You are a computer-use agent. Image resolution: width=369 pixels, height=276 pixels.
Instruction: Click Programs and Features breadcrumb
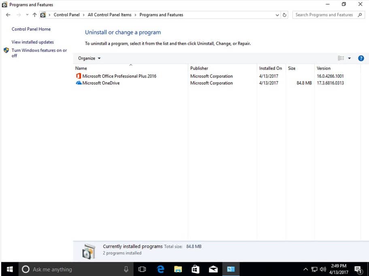(161, 15)
